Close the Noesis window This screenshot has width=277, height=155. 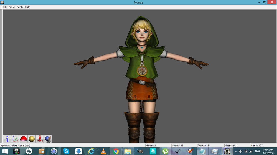click(272, 2)
